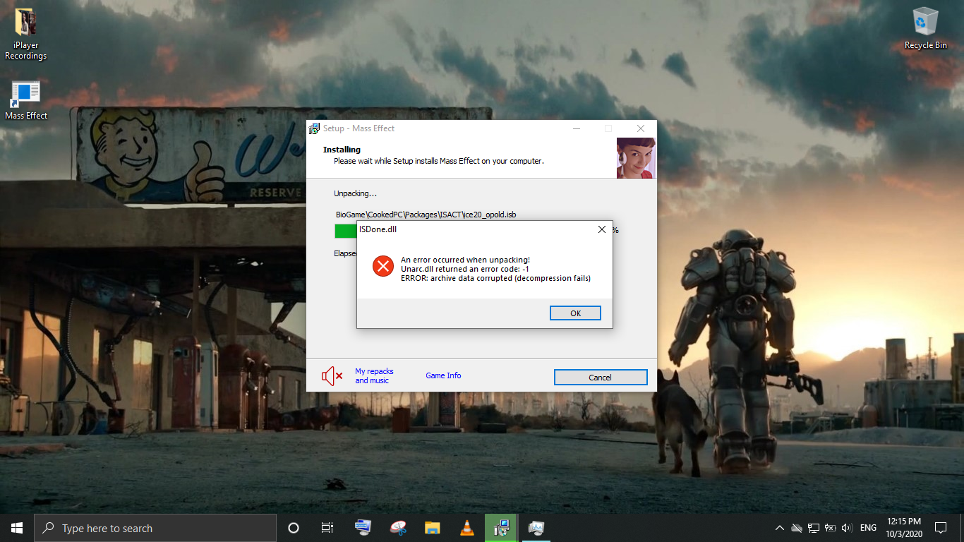Screen dimensions: 964x542
Task: Open the Windows Start menu
Action: click(17, 528)
